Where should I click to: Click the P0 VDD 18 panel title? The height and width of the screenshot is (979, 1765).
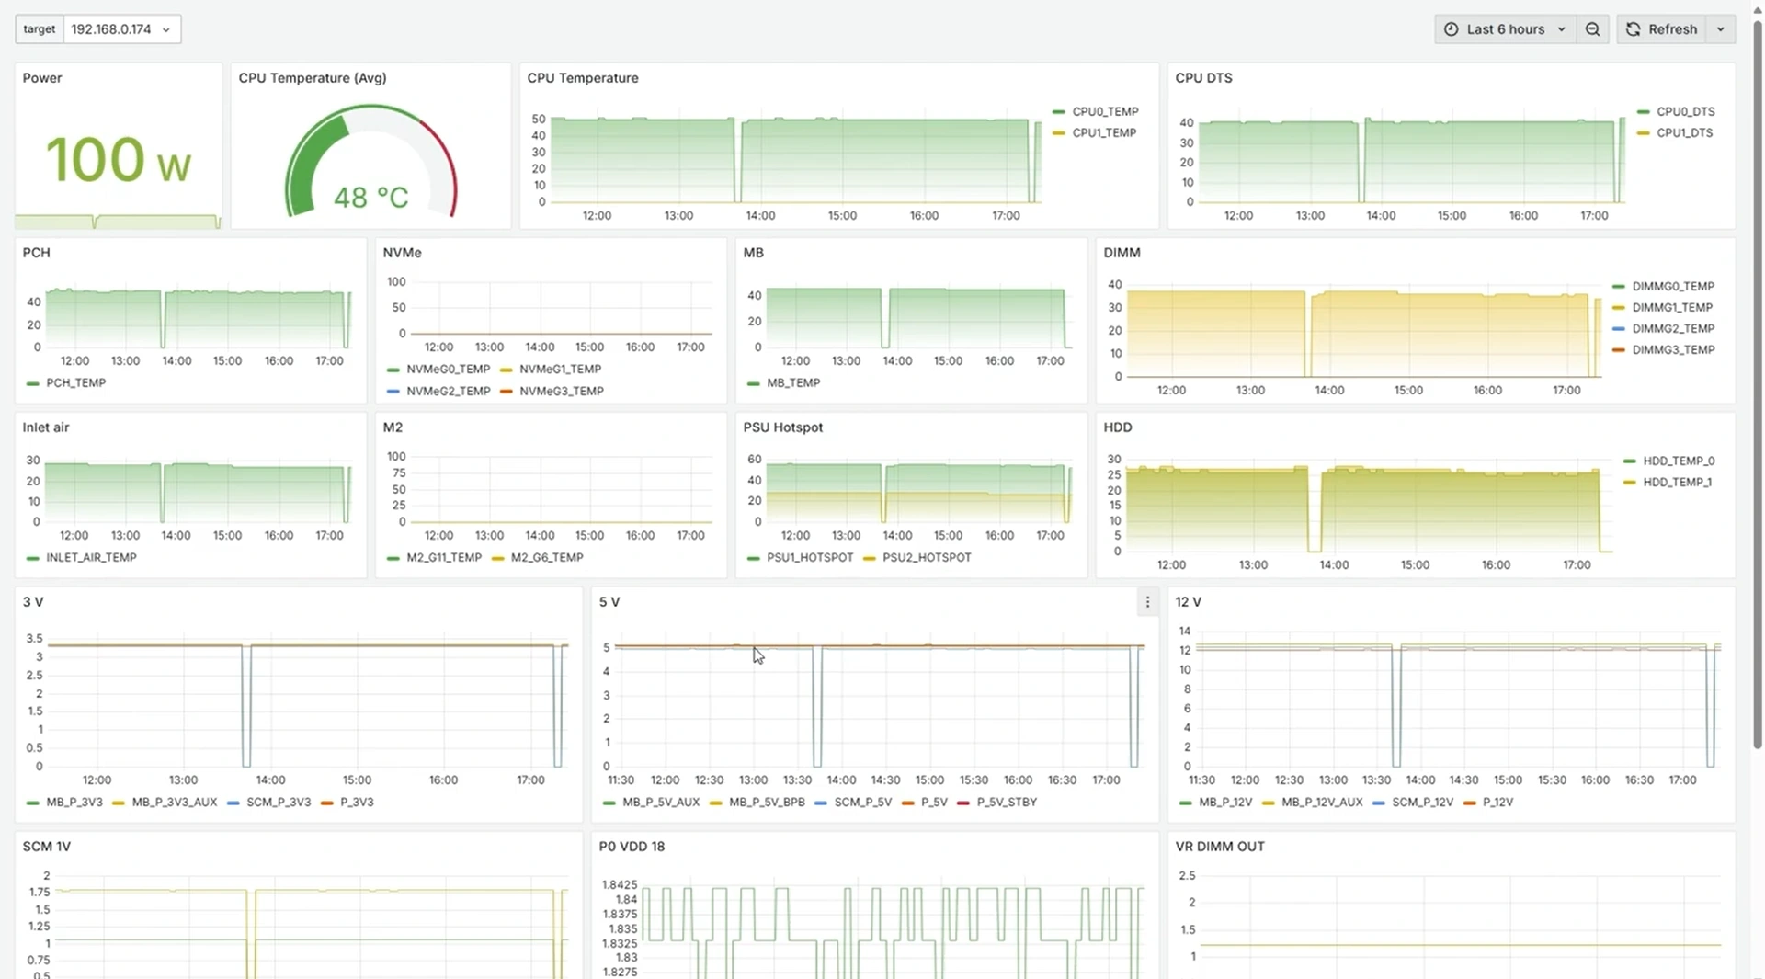(632, 847)
